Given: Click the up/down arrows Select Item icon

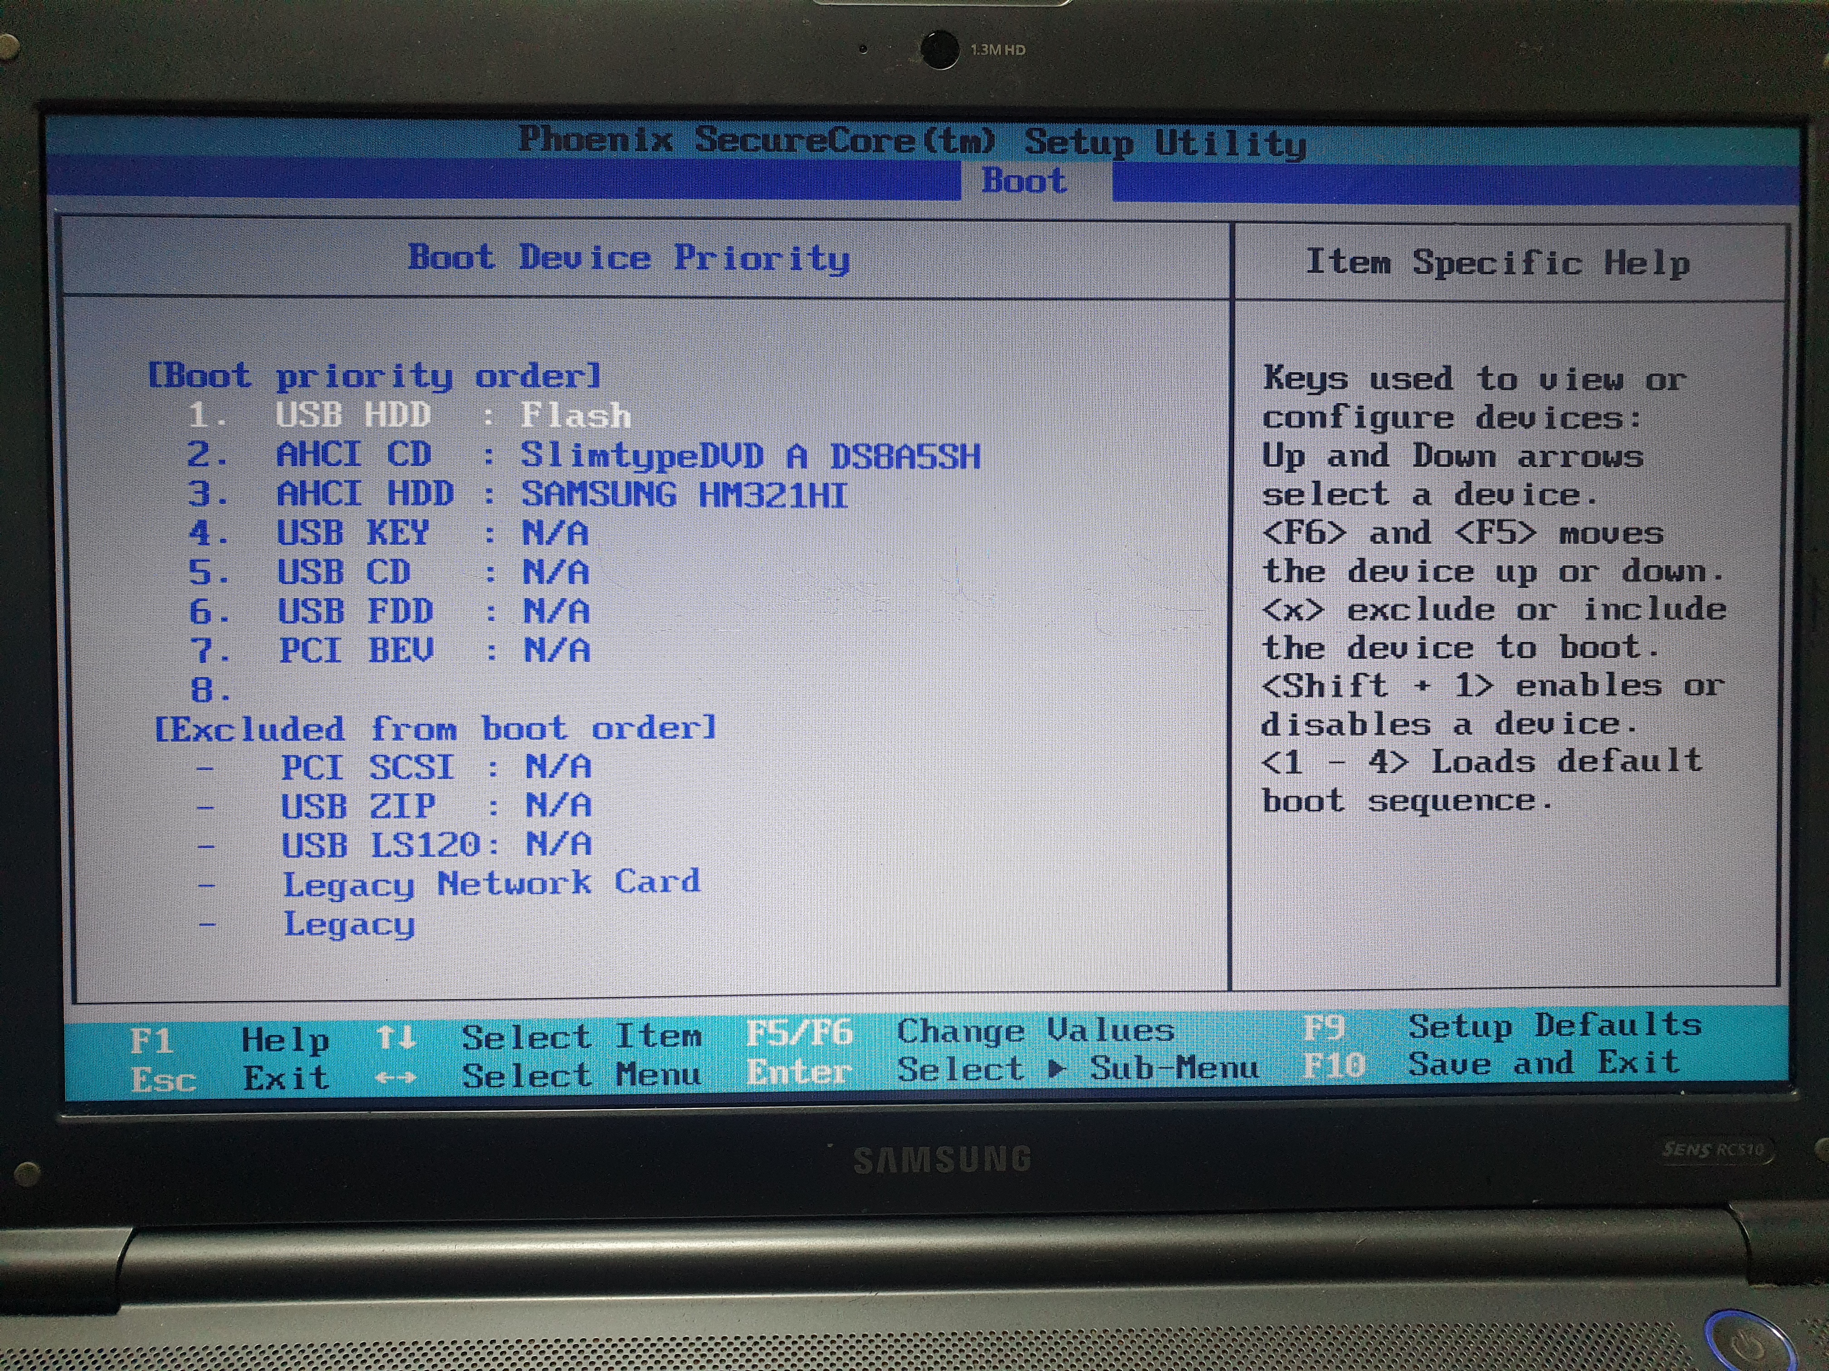Looking at the screenshot, I should (x=395, y=1038).
